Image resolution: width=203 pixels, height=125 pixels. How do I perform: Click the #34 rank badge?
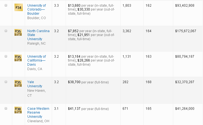[x=18, y=7]
